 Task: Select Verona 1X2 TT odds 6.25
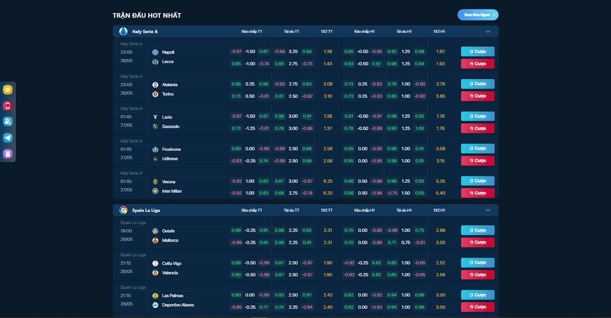328,181
